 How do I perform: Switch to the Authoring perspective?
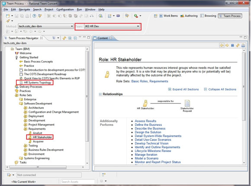point(189,16)
